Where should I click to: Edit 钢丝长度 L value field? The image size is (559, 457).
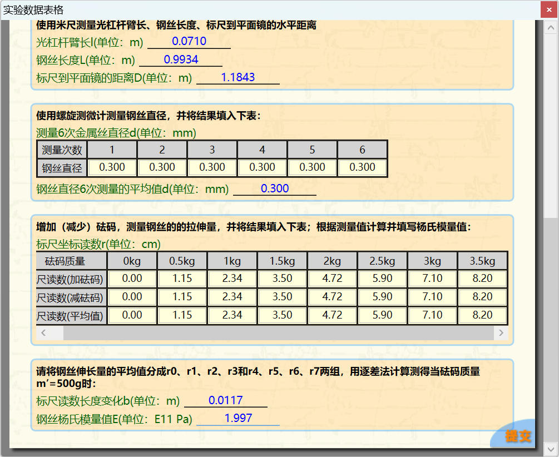point(181,59)
